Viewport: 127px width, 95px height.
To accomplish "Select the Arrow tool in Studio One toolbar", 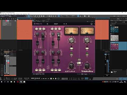I will [29, 16].
